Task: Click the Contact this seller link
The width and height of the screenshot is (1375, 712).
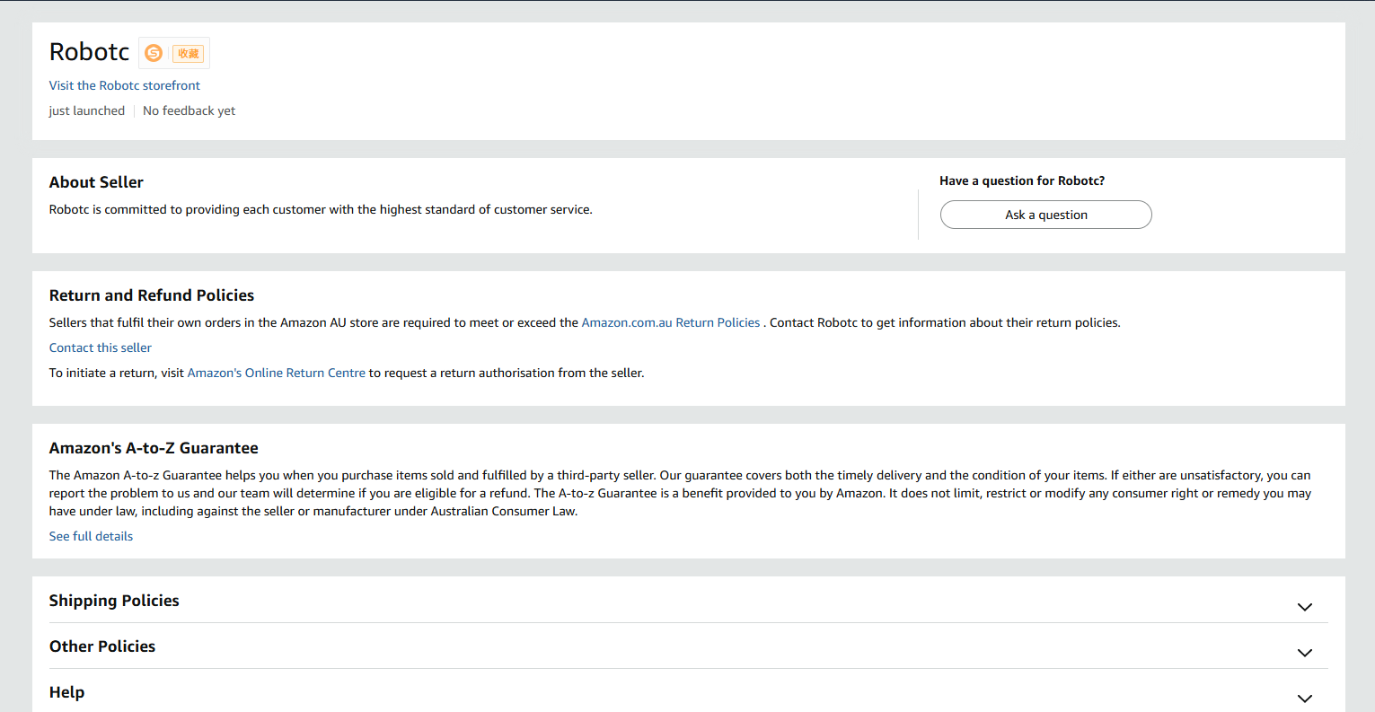Action: click(x=101, y=347)
